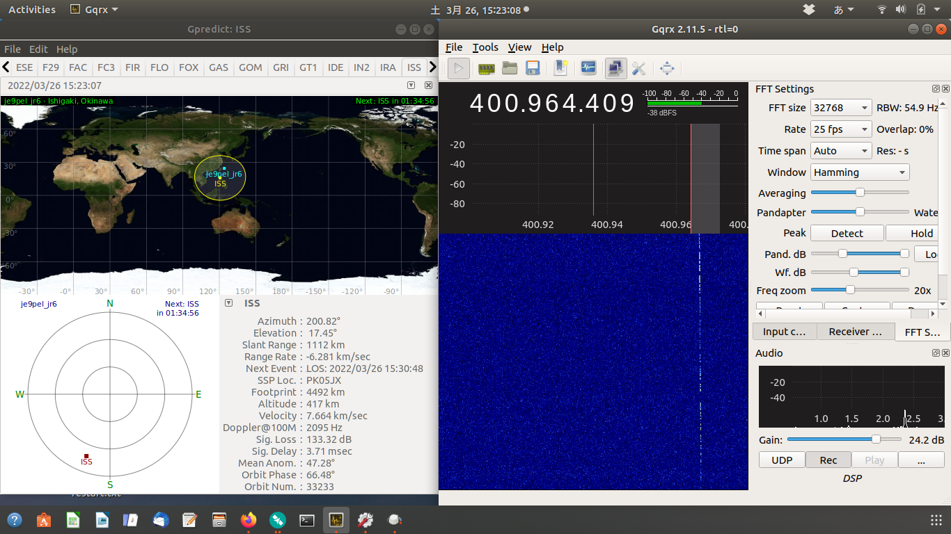
Task: Open the I/O devices configuration icon
Action: 487,68
